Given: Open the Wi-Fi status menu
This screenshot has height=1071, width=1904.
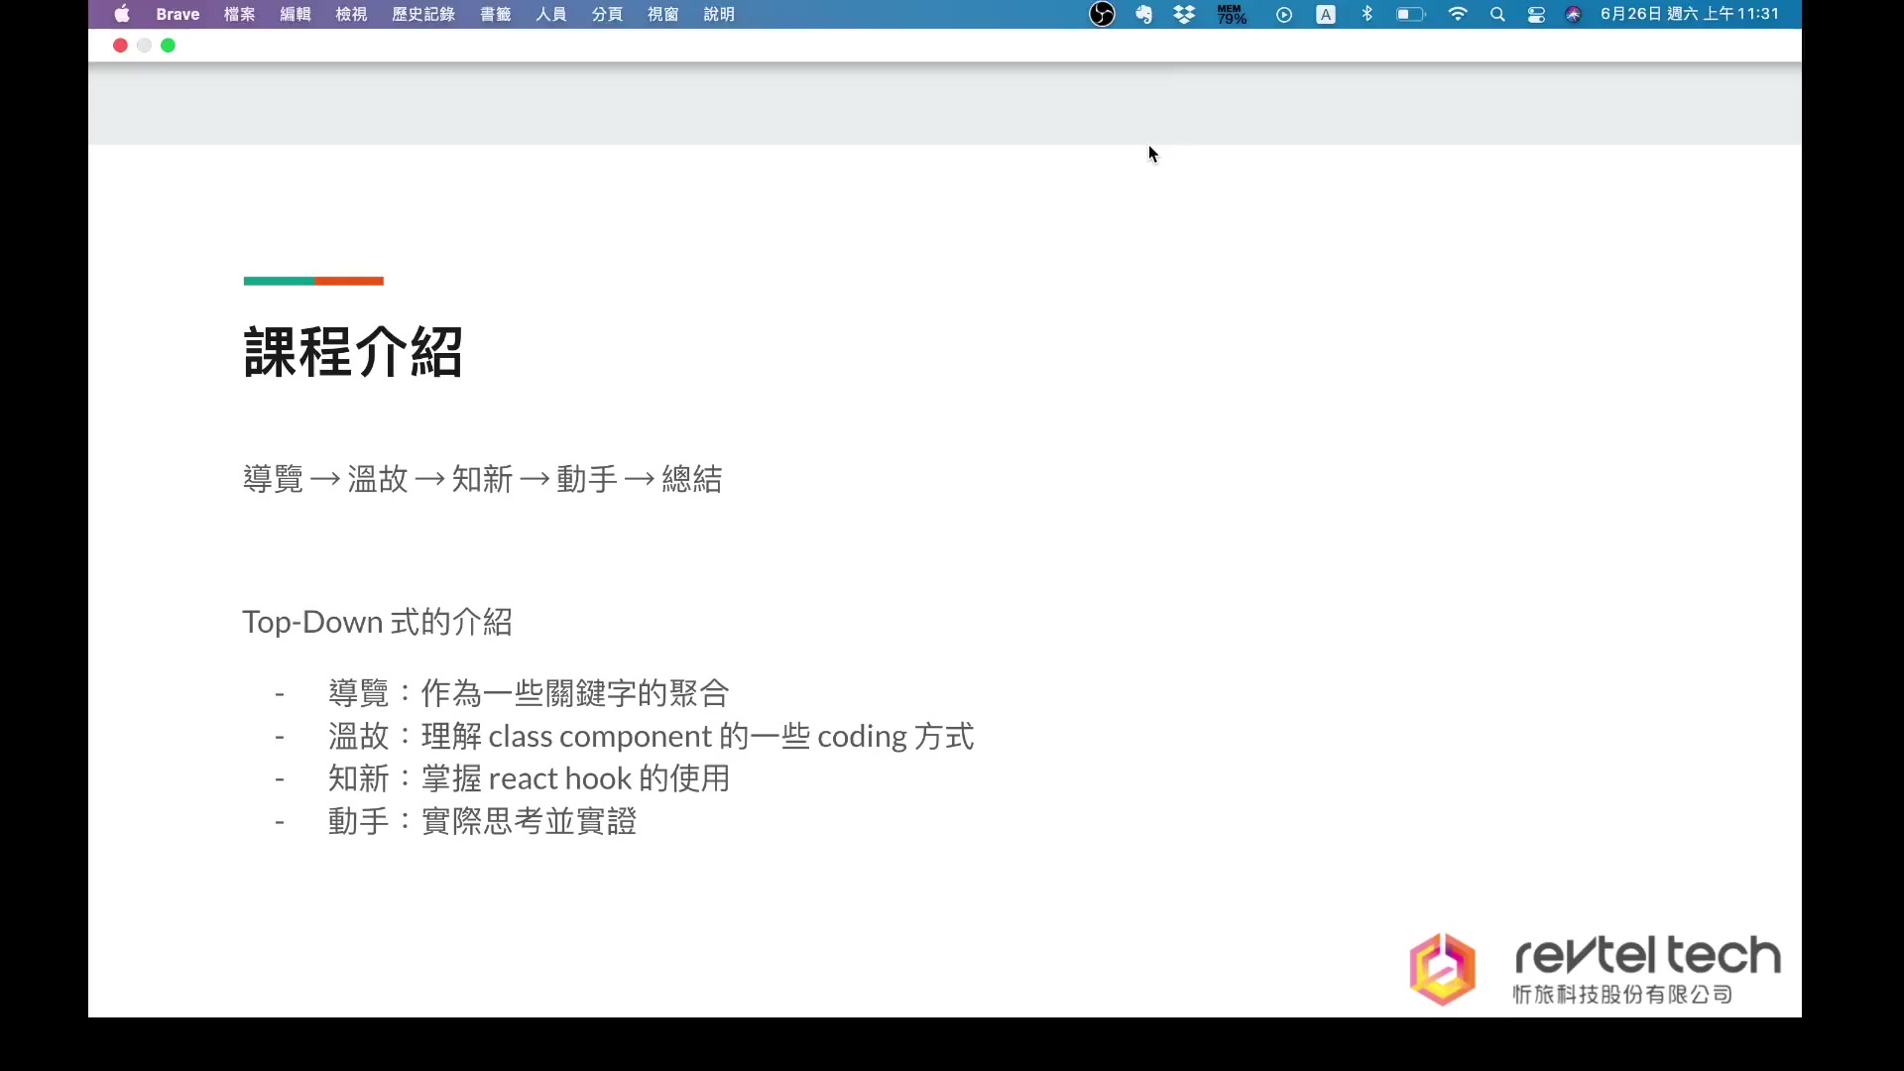Looking at the screenshot, I should coord(1458,14).
